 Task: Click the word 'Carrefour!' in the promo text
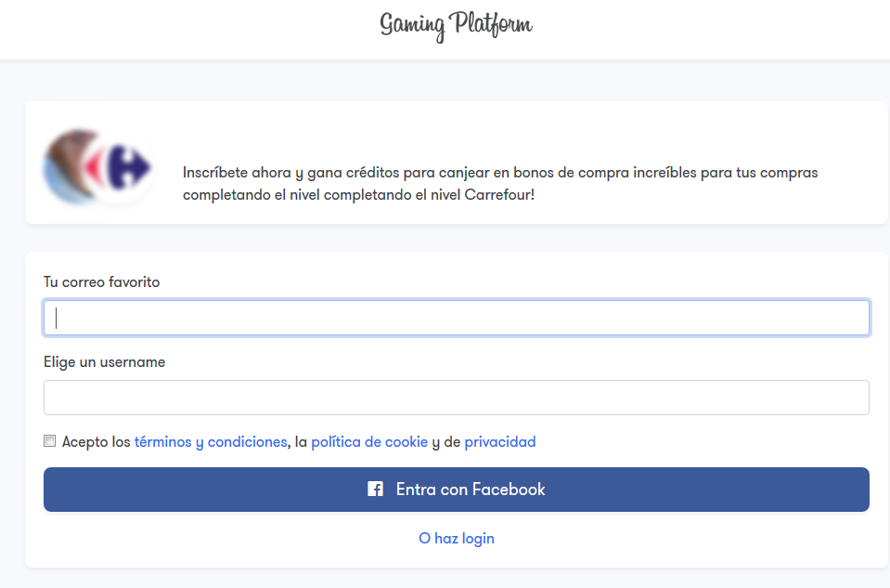(499, 196)
